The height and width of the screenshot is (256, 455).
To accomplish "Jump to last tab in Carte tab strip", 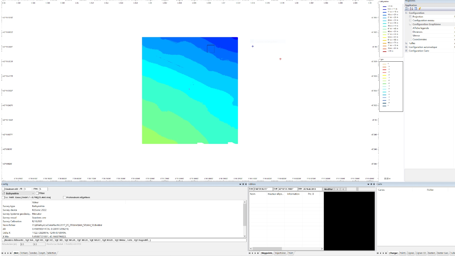I will [386, 253].
